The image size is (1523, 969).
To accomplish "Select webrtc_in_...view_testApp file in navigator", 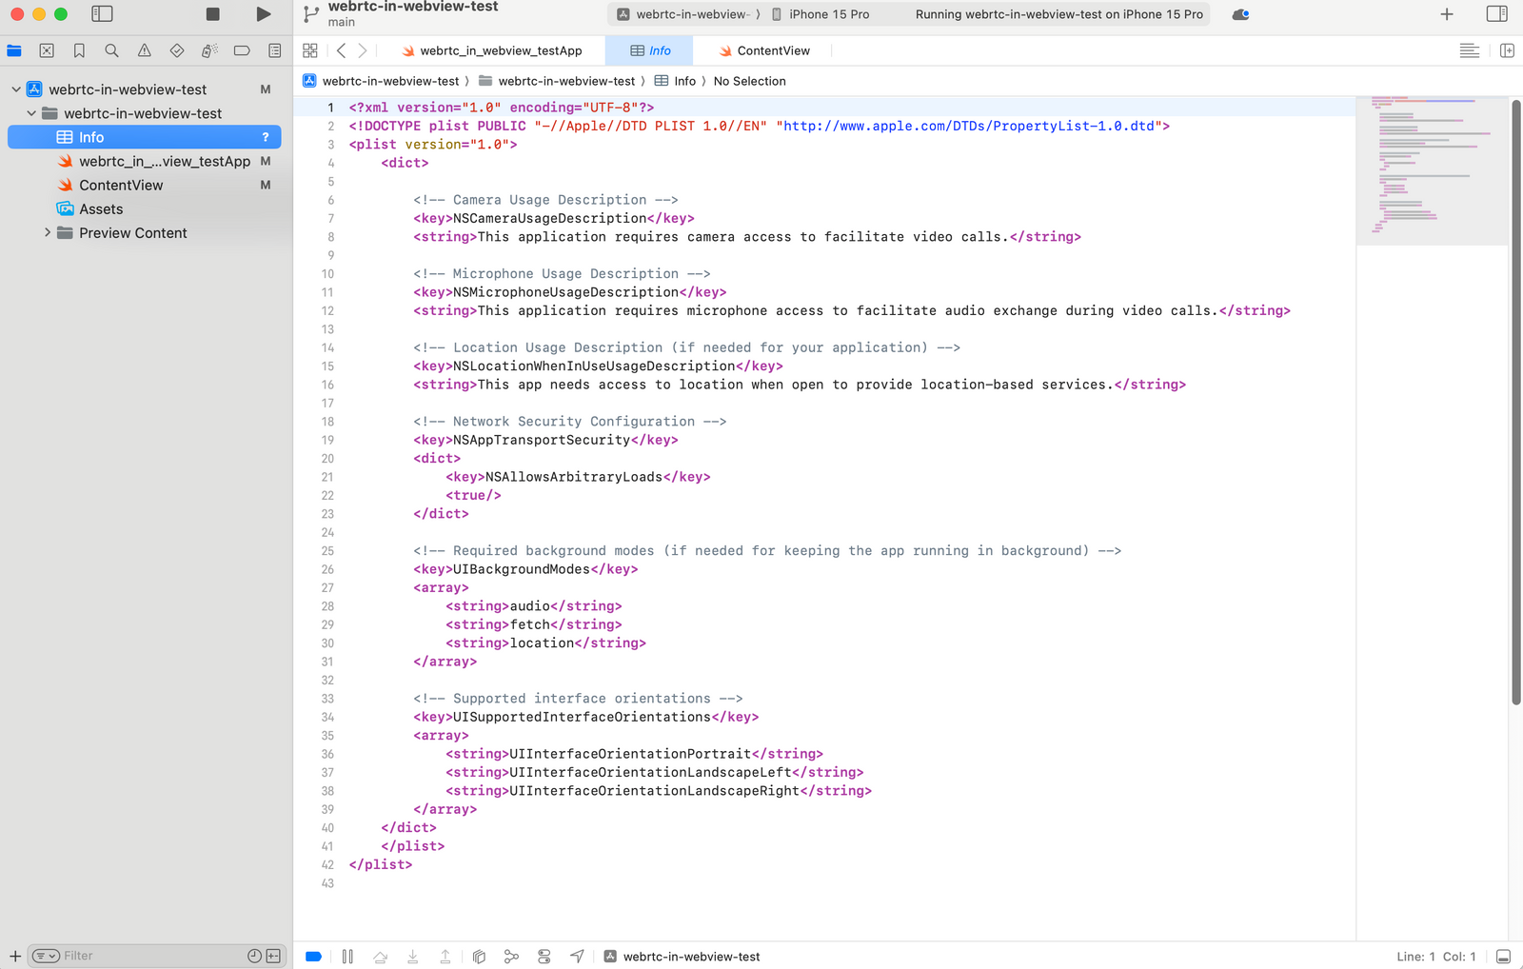I will [x=145, y=161].
